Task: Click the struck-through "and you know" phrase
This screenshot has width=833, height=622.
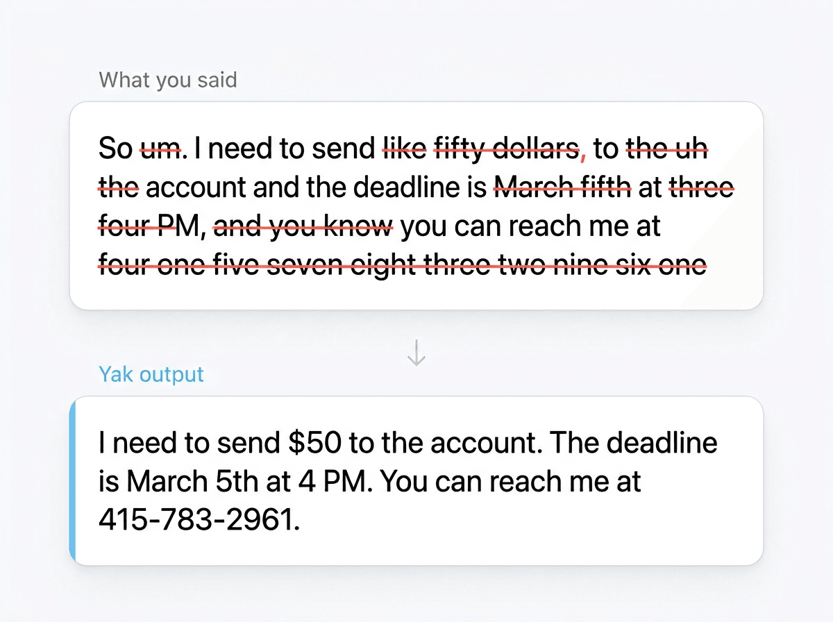Action: coord(303,226)
